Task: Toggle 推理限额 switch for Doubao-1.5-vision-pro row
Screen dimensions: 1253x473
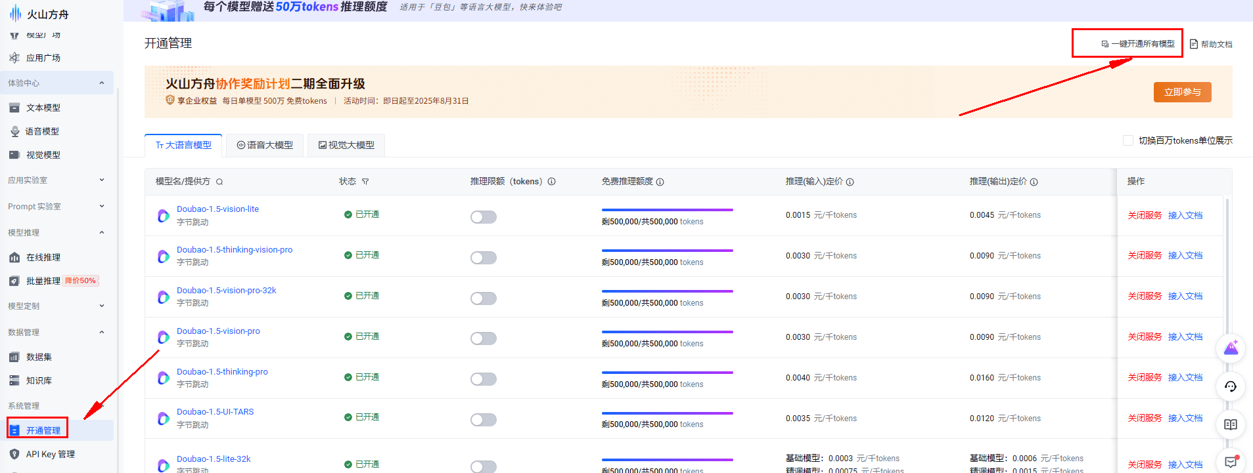Action: pos(484,339)
